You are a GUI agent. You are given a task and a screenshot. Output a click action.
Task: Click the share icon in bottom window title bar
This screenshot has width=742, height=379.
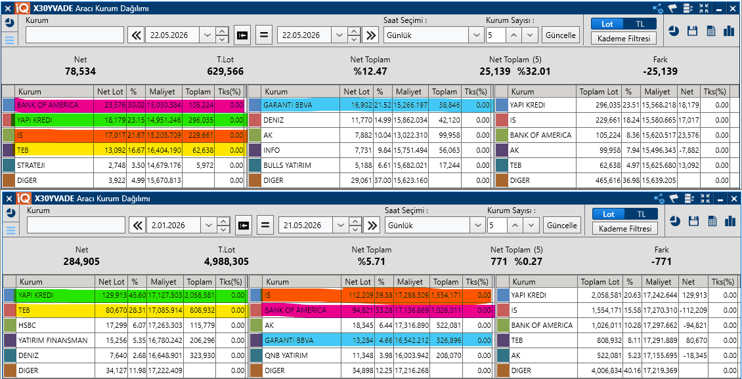click(659, 199)
